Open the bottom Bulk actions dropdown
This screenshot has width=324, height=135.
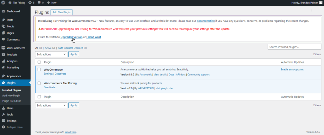click(51, 105)
